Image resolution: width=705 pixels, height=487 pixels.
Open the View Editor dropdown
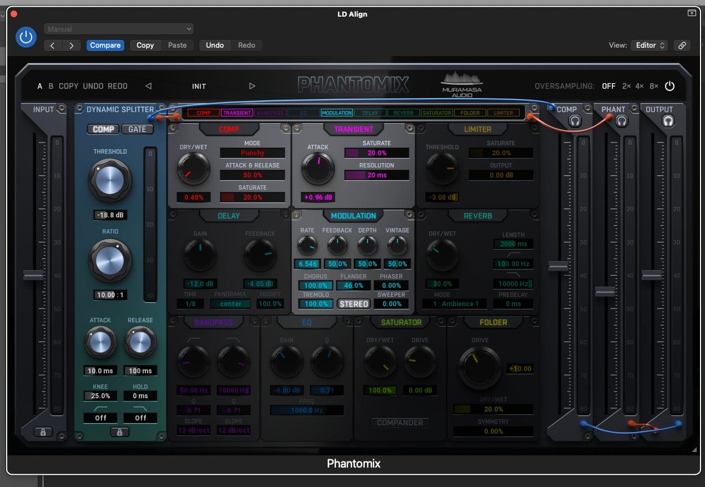coord(650,45)
